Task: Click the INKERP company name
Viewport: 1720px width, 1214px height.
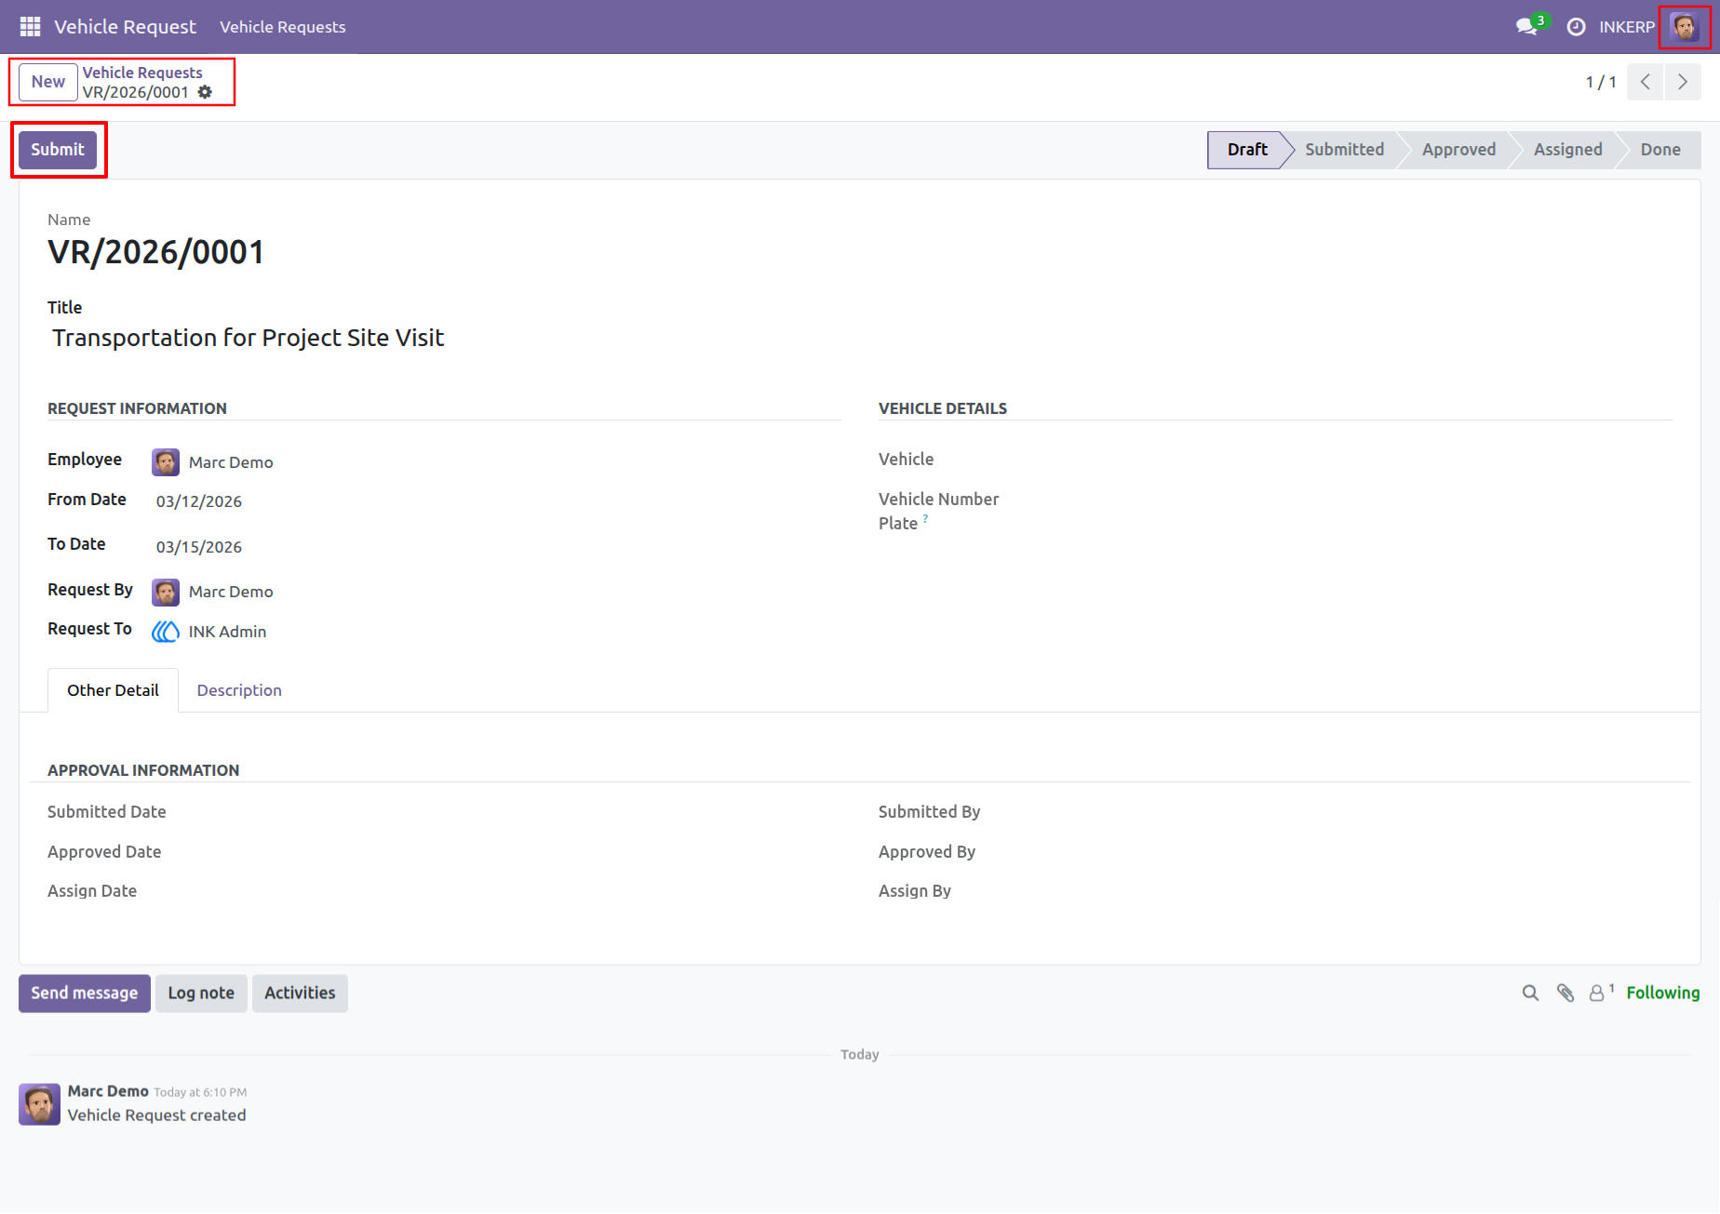Action: tap(1627, 27)
